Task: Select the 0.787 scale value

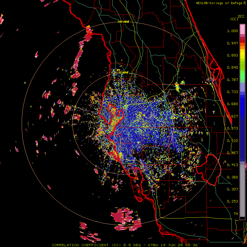Action: [232, 80]
